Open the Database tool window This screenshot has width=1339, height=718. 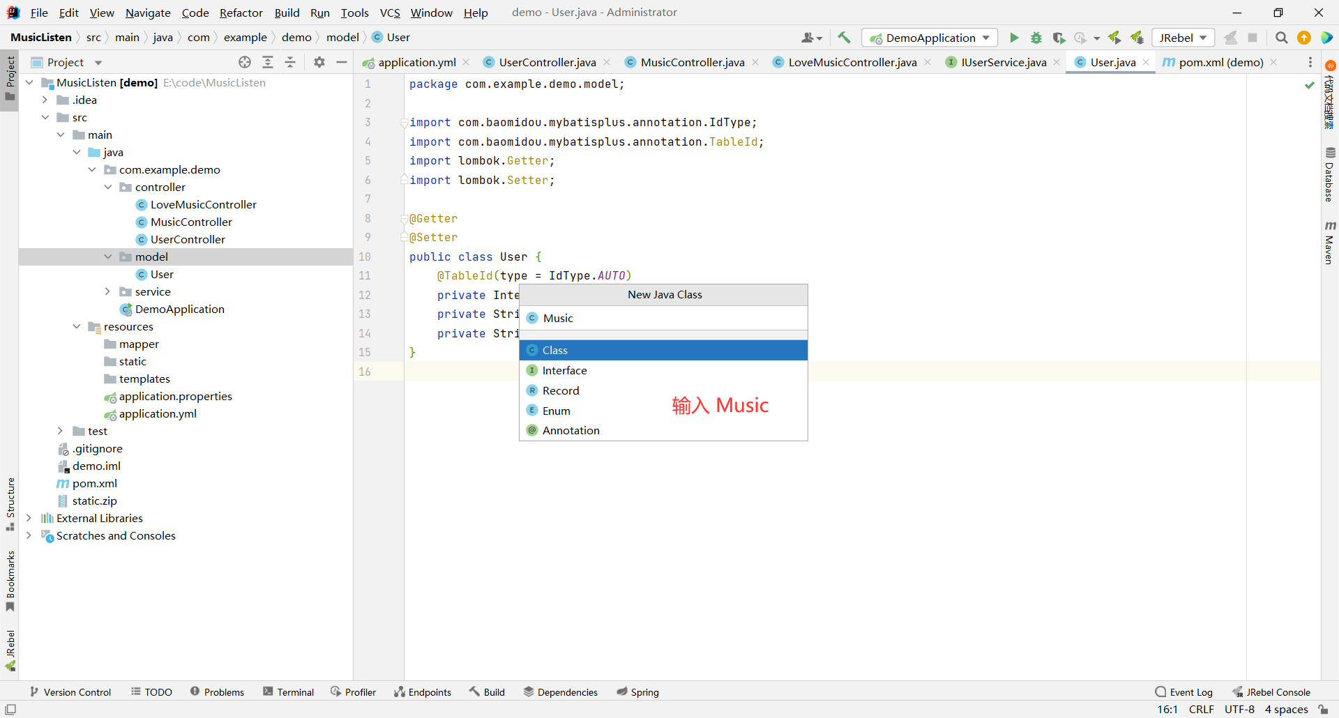click(1329, 174)
